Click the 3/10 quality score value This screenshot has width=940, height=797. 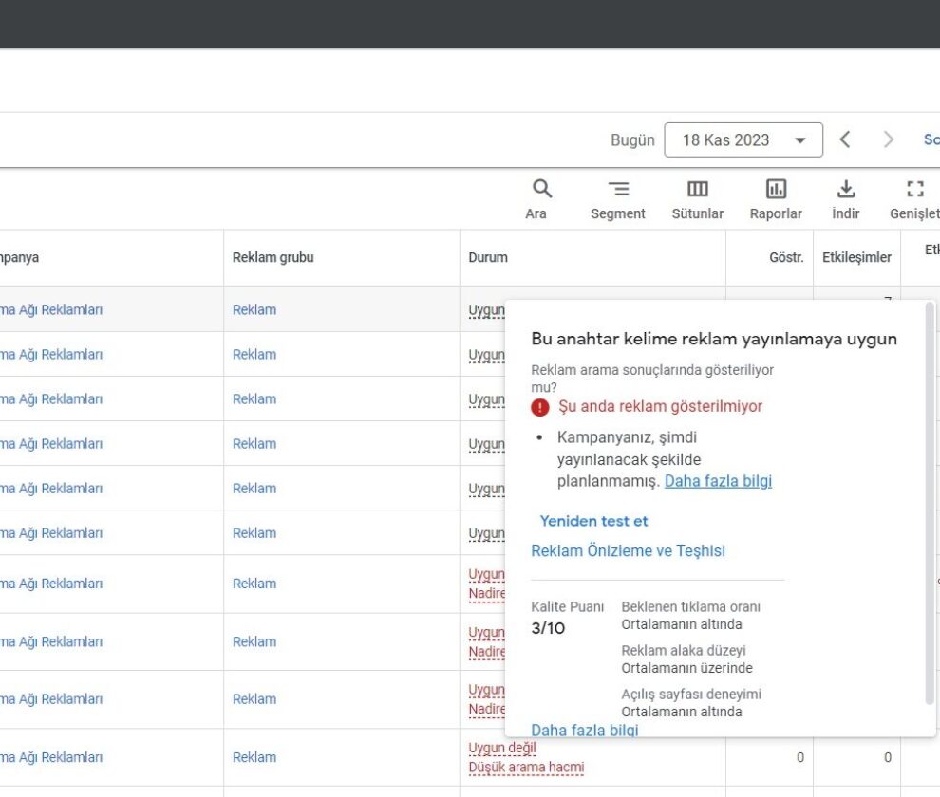pyautogui.click(x=548, y=628)
